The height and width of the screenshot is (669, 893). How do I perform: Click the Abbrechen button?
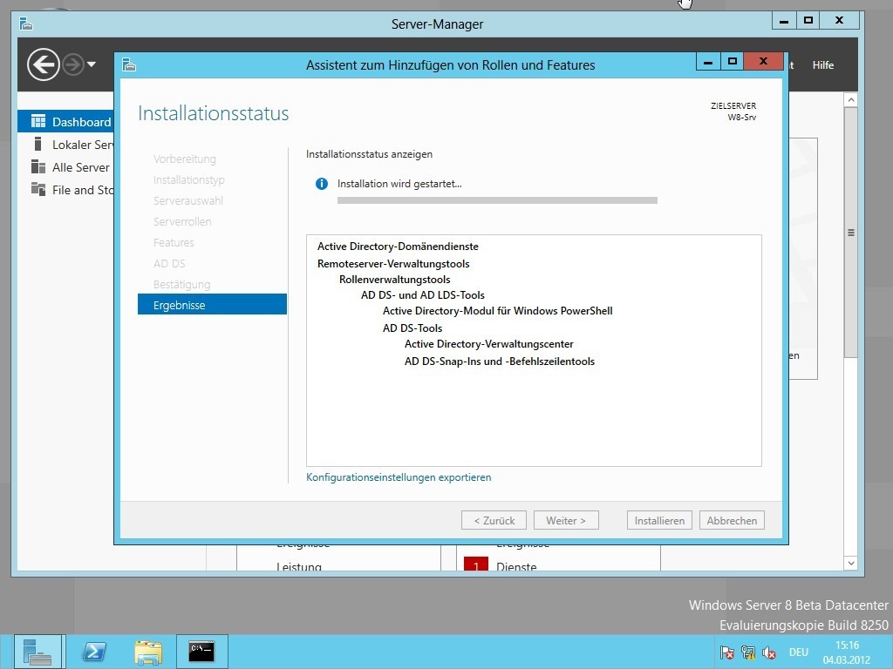[x=732, y=521]
